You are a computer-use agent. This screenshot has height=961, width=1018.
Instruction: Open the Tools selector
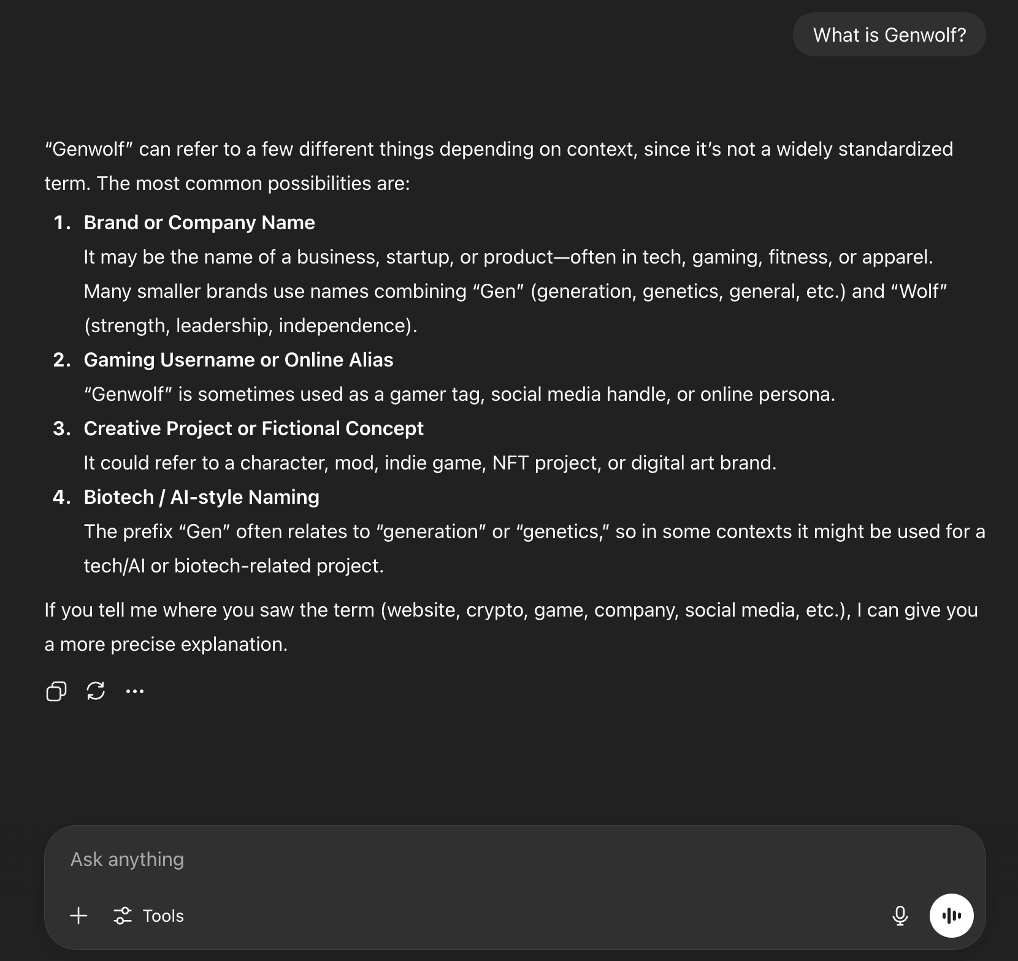(148, 916)
